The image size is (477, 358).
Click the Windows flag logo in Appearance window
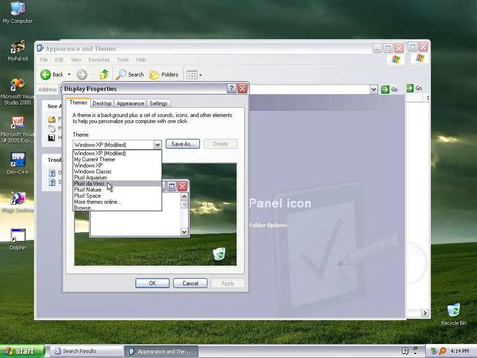coord(396,59)
